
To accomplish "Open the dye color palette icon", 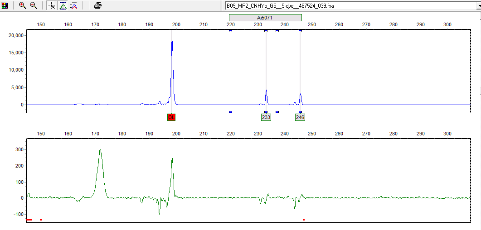I will (x=5, y=5).
